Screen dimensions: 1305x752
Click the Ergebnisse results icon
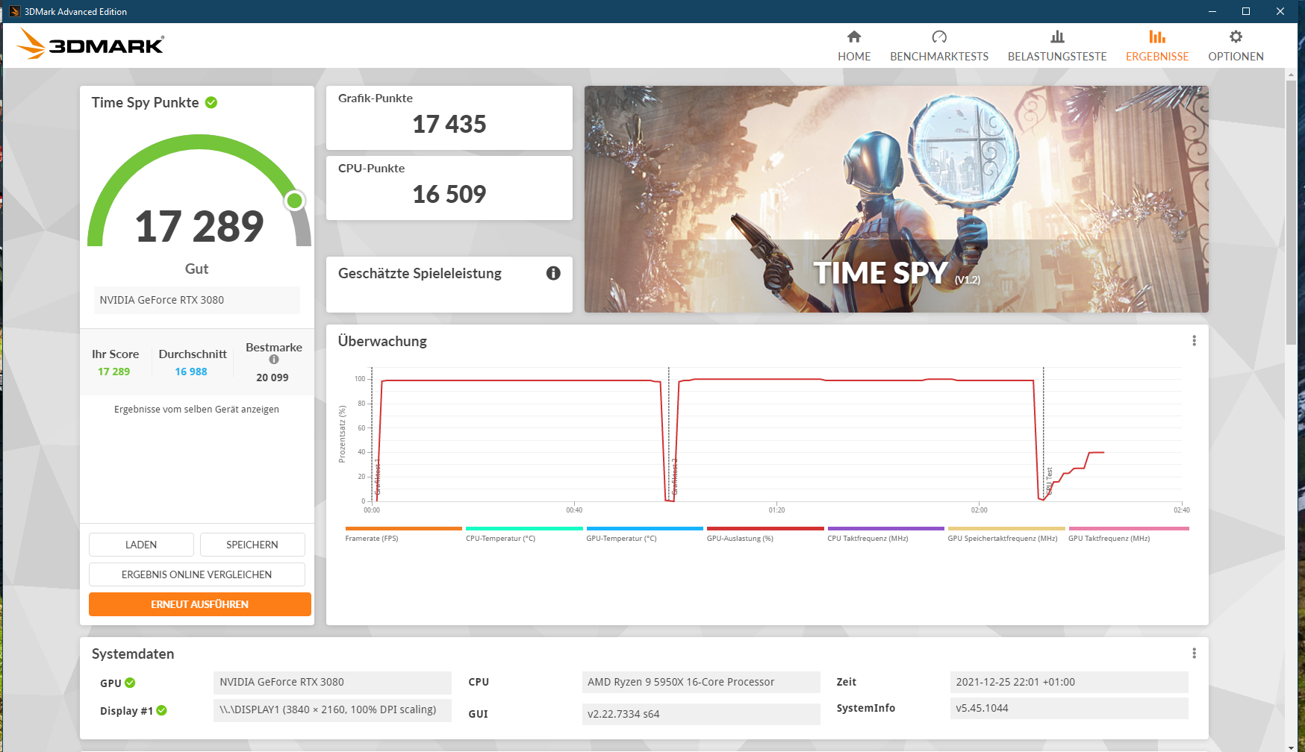pos(1157,37)
